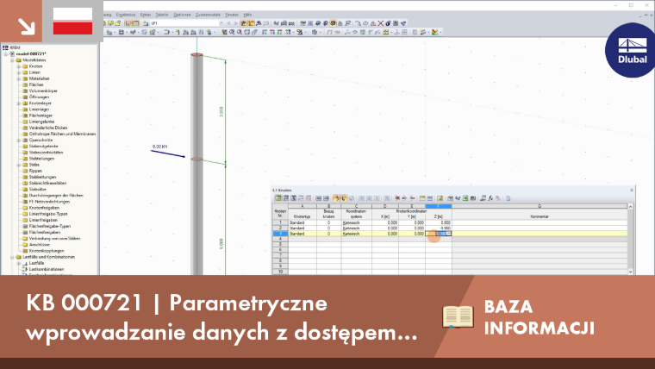
Task: Click the previous load case arrow icon
Action: pos(228,23)
